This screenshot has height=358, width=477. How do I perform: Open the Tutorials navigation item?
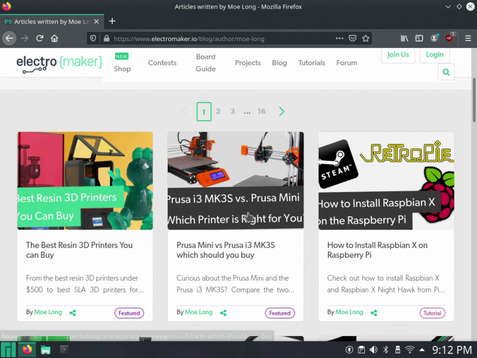312,62
